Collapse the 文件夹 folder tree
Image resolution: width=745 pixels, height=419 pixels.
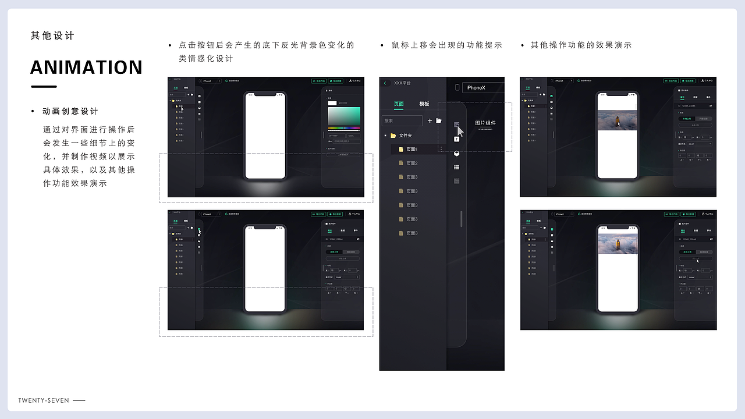tap(385, 135)
